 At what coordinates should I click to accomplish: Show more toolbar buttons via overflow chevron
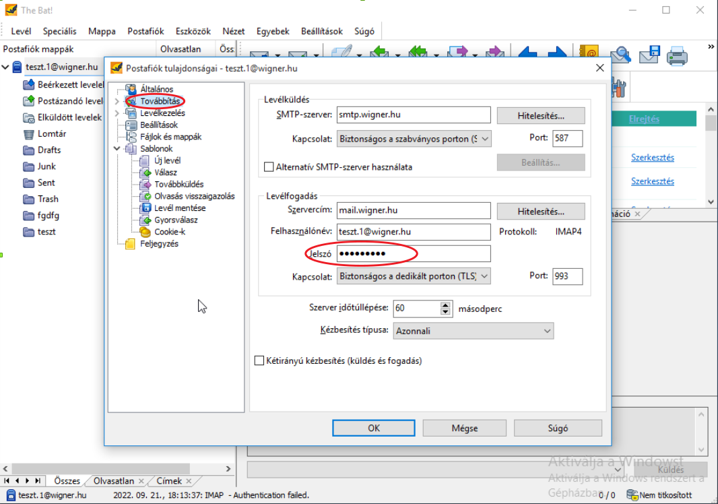pos(711,46)
